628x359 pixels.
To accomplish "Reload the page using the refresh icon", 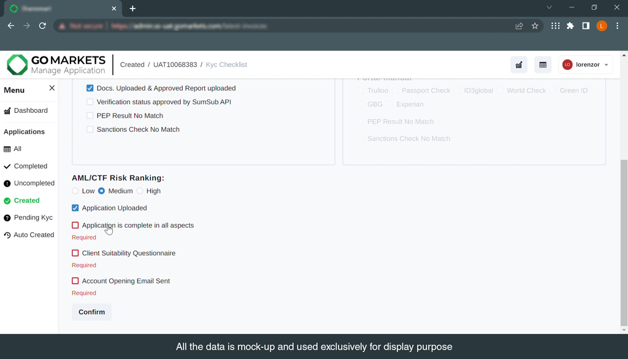I will [x=42, y=26].
